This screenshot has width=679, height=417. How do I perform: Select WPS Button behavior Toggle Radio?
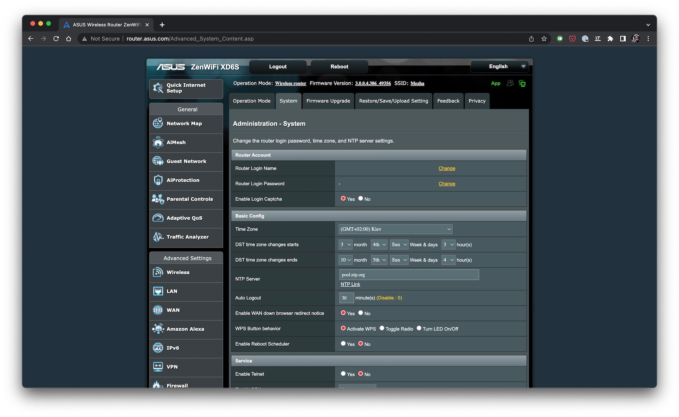coord(382,328)
